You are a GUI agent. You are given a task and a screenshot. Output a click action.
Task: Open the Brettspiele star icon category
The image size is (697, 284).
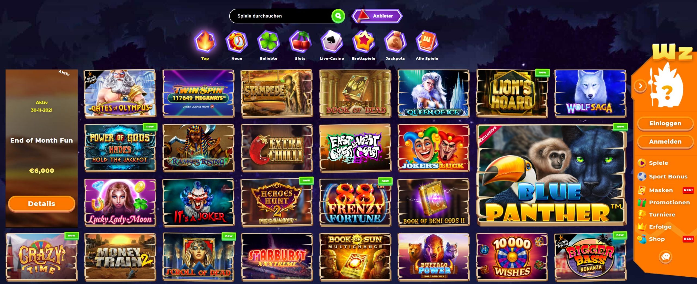coord(363,42)
